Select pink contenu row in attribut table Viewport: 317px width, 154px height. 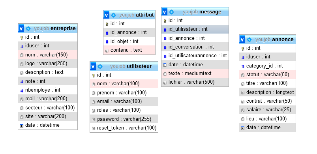pyautogui.click(x=129, y=50)
